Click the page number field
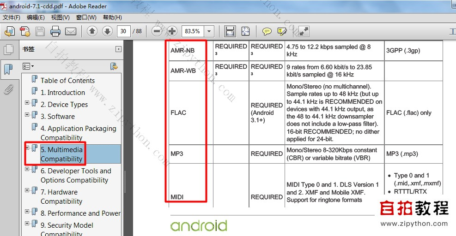This screenshot has height=236, width=456. (123, 31)
